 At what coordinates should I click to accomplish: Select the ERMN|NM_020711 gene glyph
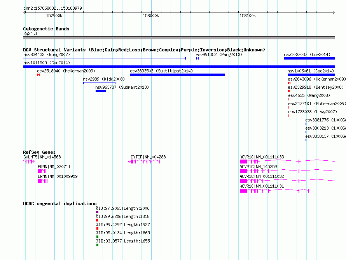(42, 171)
